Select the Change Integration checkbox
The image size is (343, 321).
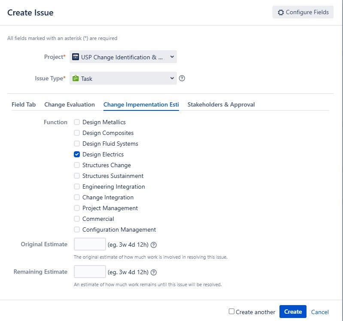pos(77,197)
